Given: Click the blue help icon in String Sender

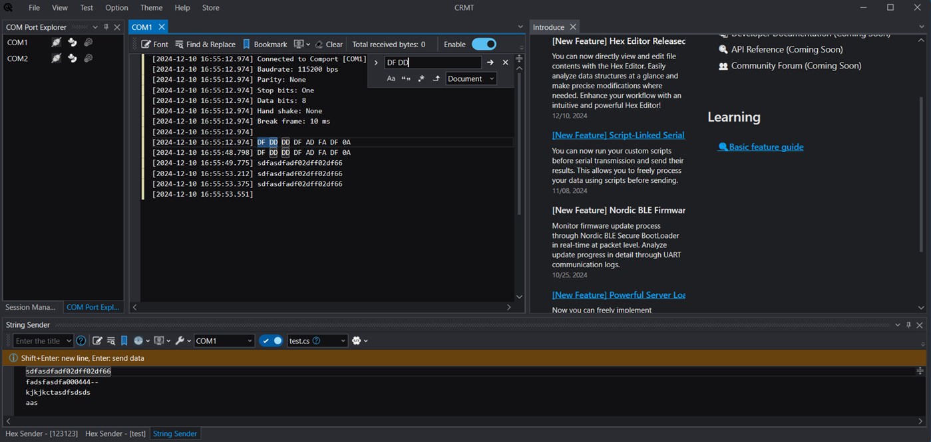Looking at the screenshot, I should (81, 341).
